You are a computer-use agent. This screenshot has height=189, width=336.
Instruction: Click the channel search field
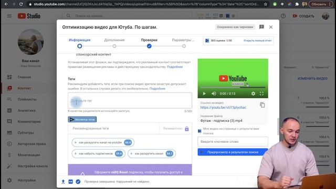[128, 16]
